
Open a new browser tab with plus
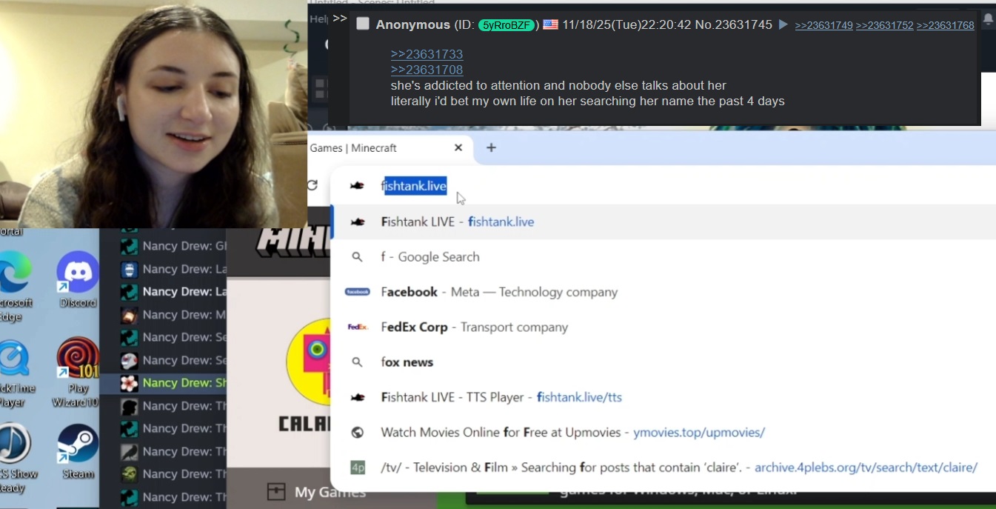point(491,147)
